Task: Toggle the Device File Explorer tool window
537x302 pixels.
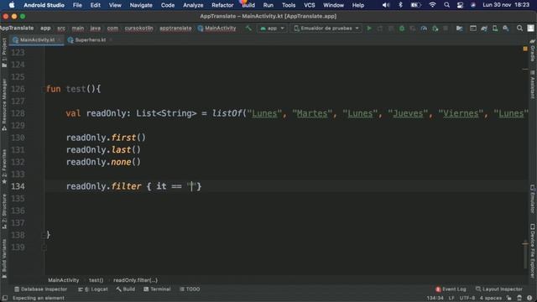Action: pyautogui.click(x=533, y=251)
